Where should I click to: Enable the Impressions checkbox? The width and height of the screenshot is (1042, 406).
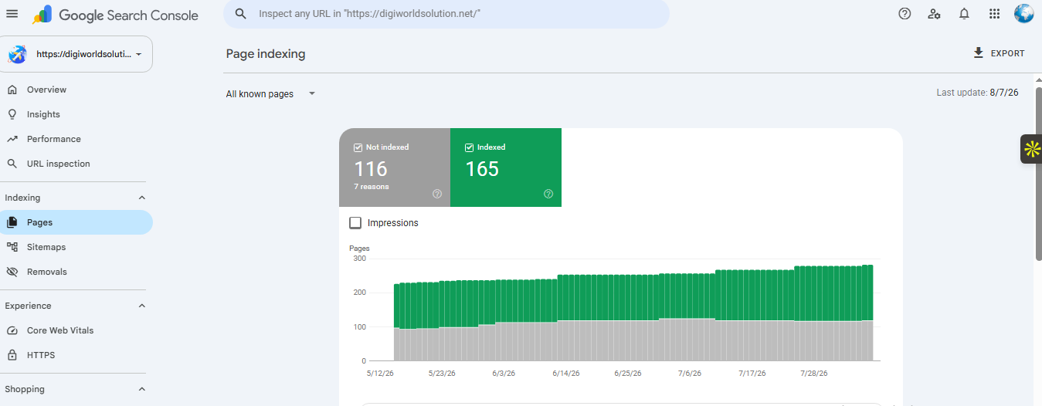(355, 223)
